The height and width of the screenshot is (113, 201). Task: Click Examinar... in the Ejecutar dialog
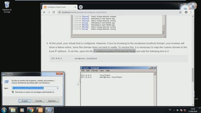tap(52, 101)
